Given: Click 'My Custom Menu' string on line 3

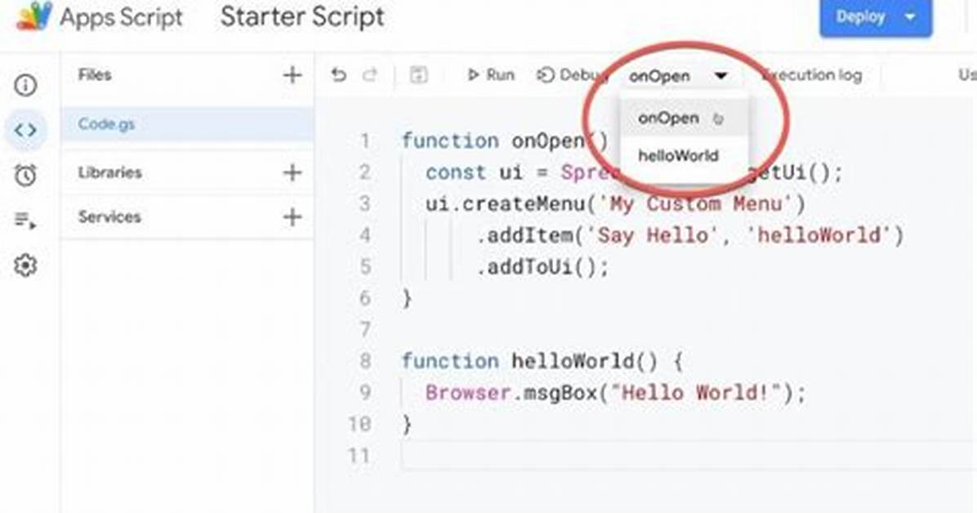Looking at the screenshot, I should coord(695,203).
